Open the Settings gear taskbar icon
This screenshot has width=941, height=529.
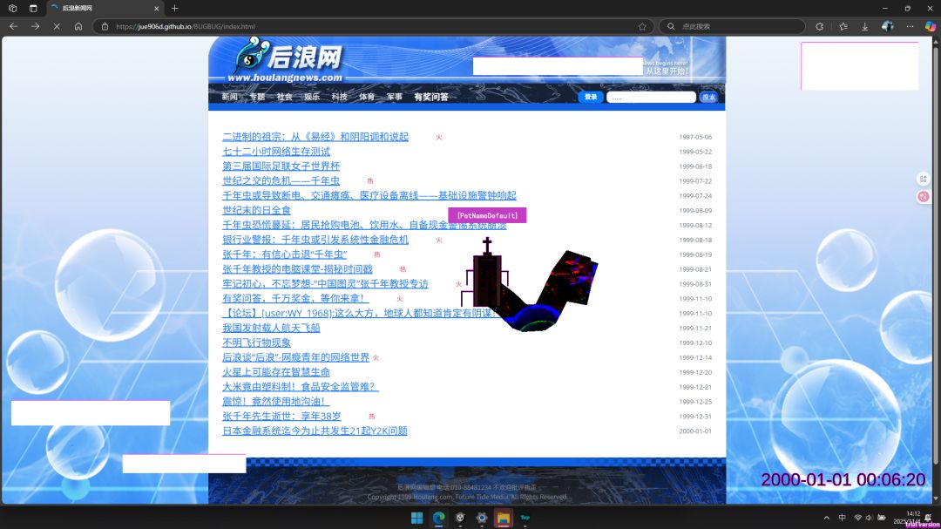(482, 518)
